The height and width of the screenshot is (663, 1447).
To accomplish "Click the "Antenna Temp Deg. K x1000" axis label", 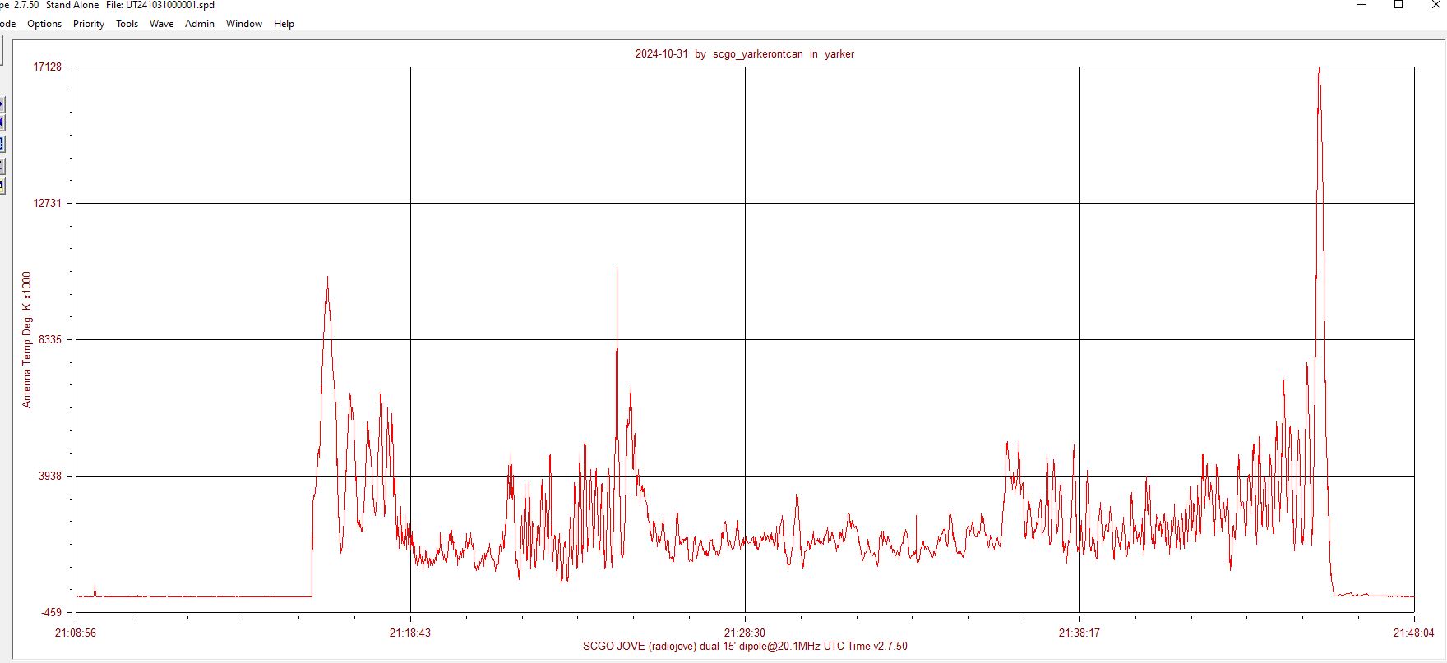I will point(26,339).
